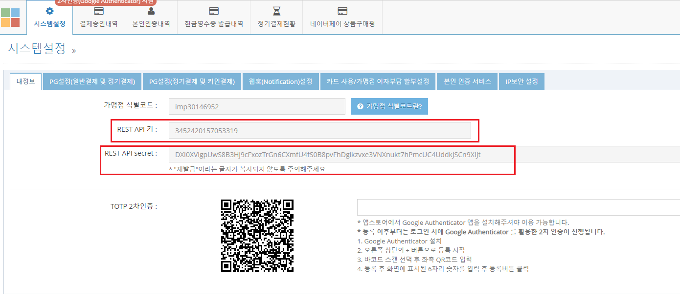Click the REST API secret field

click(424, 154)
